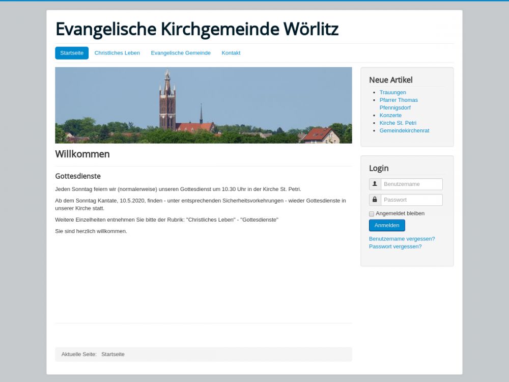Open the Trauungen article link
This screenshot has width=509, height=382.
[x=392, y=92]
